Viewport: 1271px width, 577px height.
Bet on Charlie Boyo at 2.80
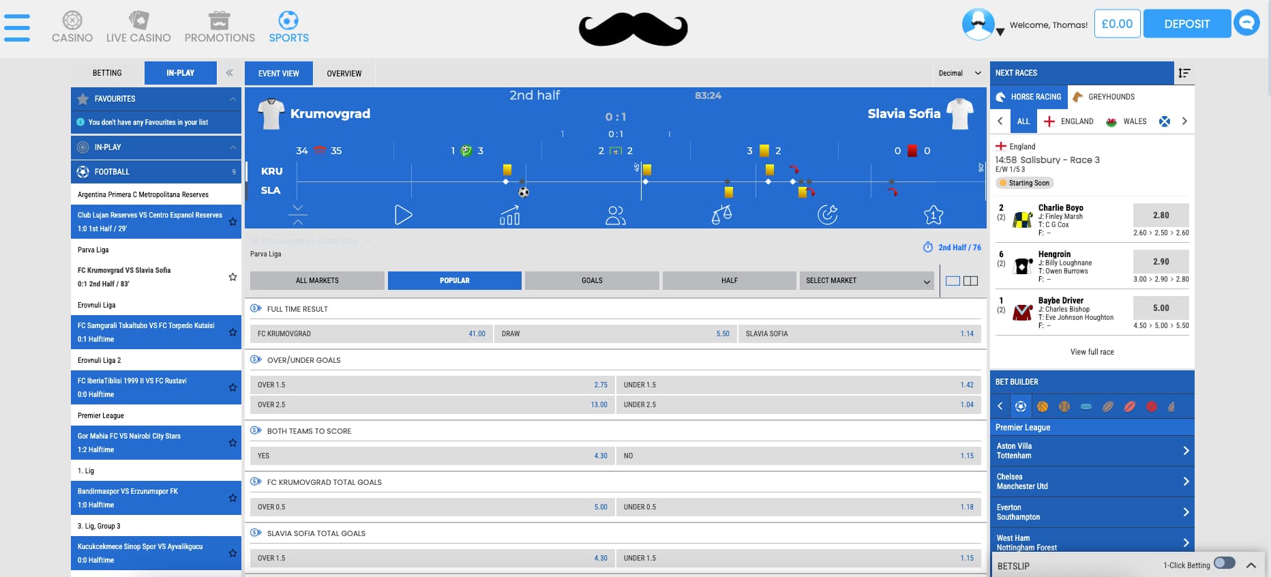[x=1161, y=215]
